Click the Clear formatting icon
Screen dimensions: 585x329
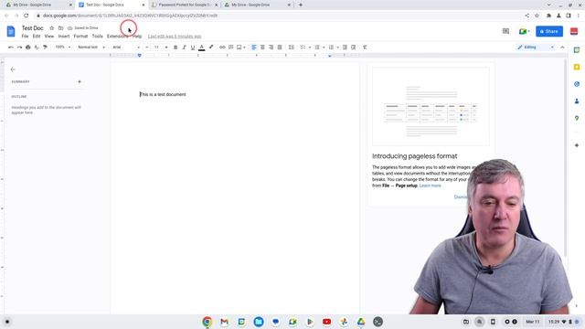(x=365, y=48)
